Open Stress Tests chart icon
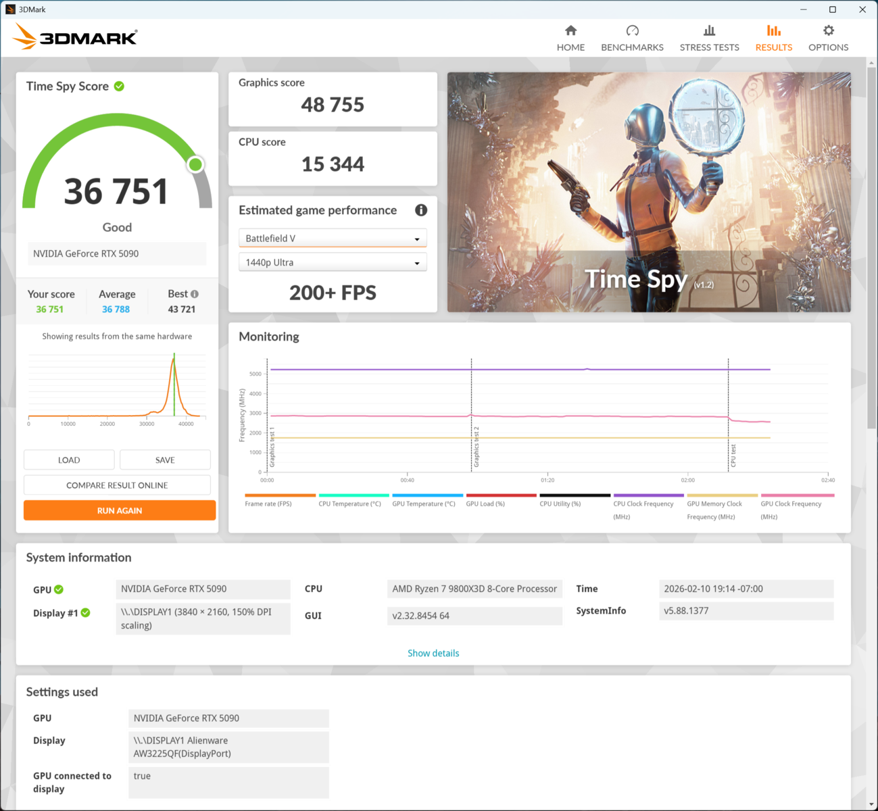The image size is (878, 811). [709, 31]
